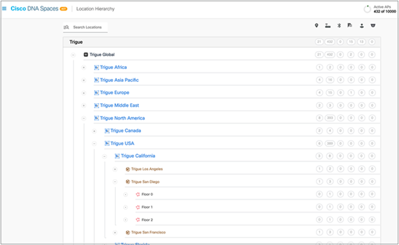Open Trigue North America link
This screenshot has height=245, width=399.
point(122,118)
